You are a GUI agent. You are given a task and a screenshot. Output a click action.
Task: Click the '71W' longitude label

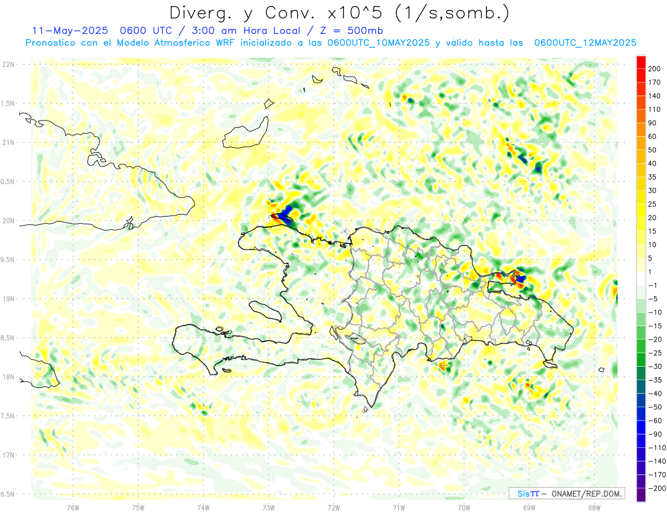click(399, 507)
